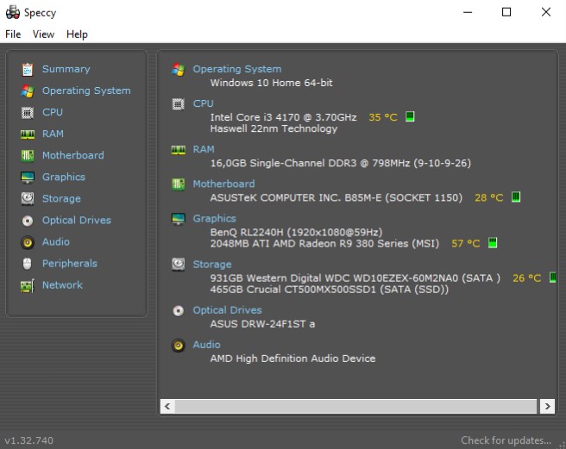Click the Audio heading link in summary
Screen dimensions: 566x449
tap(206, 345)
